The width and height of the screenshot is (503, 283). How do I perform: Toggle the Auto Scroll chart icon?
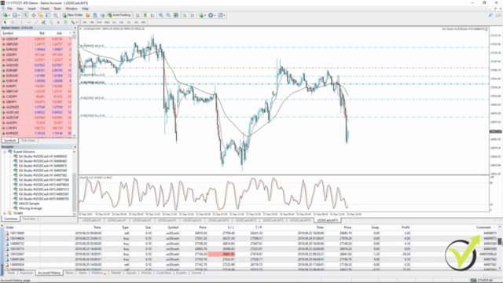pyautogui.click(x=185, y=15)
